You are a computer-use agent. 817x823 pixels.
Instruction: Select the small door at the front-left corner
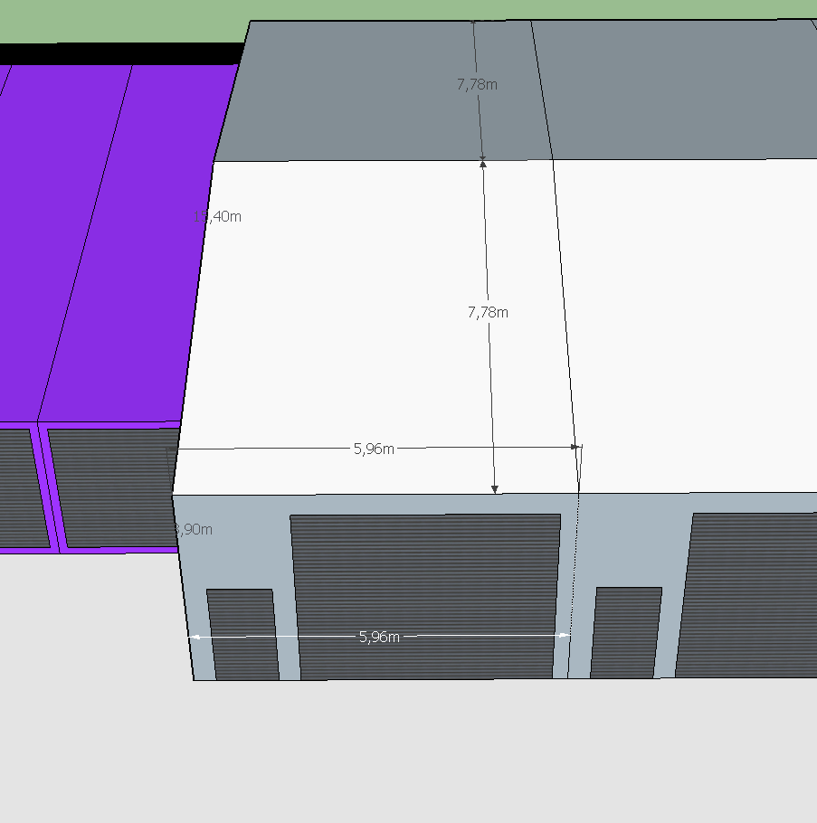(242, 633)
